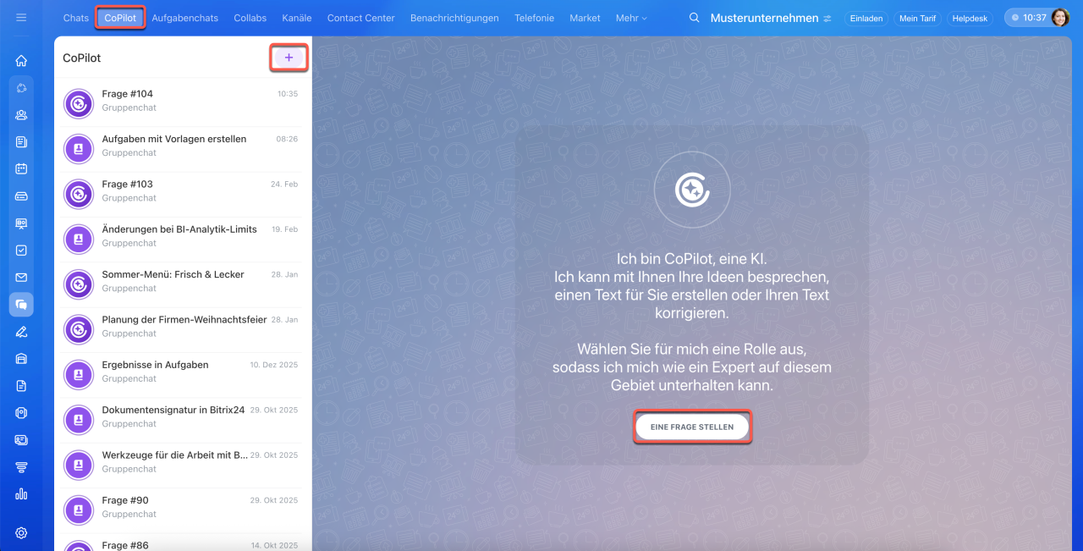
Task: Open the Market tab
Action: point(585,18)
